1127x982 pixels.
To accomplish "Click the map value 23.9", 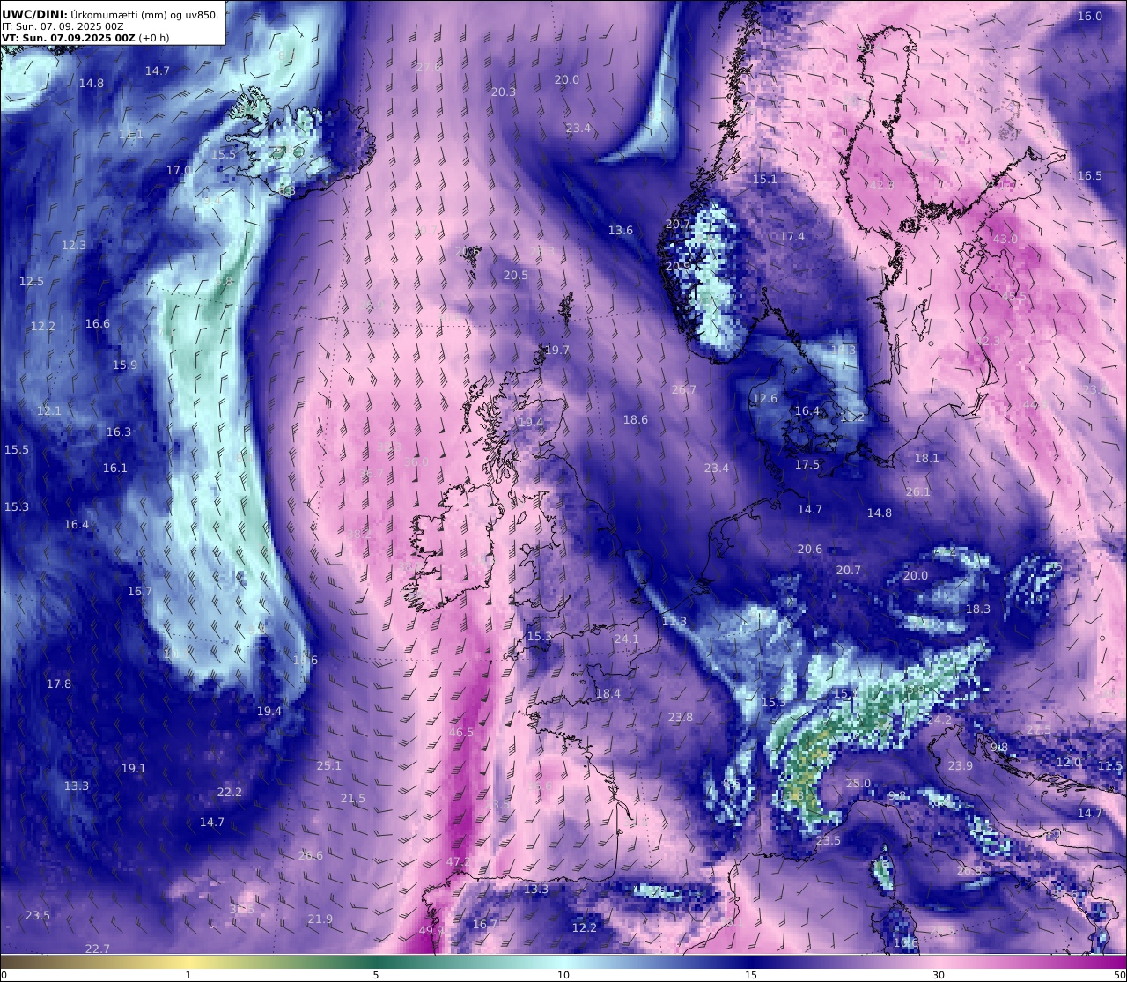I will (961, 765).
